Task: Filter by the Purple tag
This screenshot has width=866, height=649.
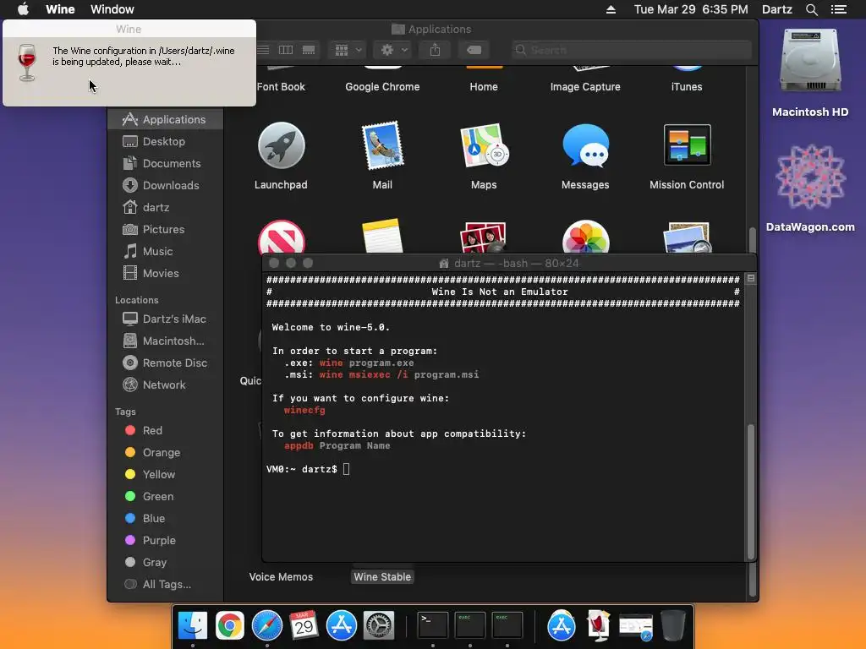Action: click(x=166, y=540)
